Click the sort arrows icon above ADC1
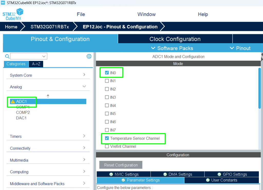The width and height of the screenshot is (263, 190). tap(48, 96)
